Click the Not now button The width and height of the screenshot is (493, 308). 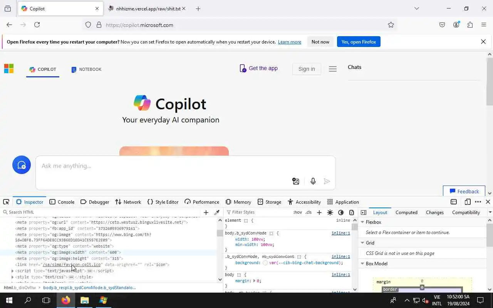point(320,42)
